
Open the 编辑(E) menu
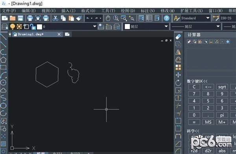coord(29,11)
